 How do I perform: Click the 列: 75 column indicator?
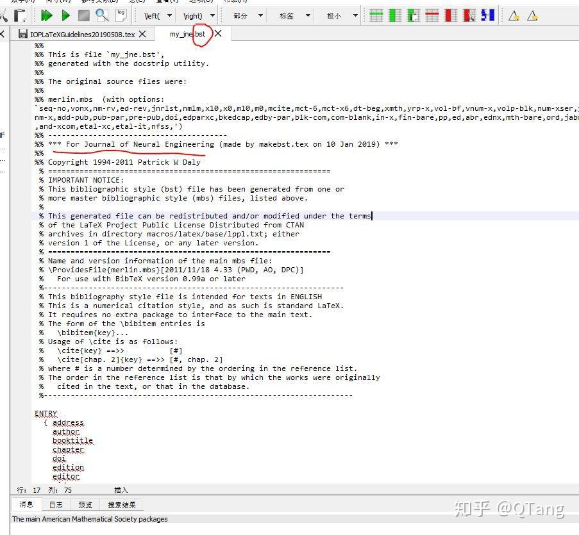coord(60,490)
